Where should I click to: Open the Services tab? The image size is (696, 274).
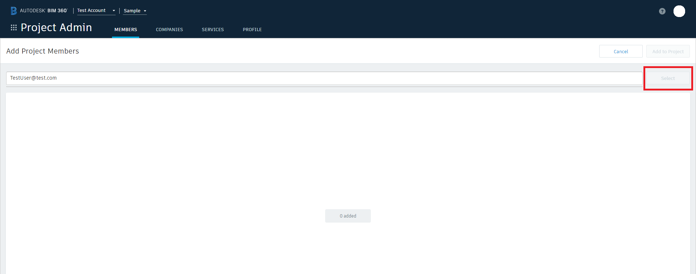(x=213, y=30)
